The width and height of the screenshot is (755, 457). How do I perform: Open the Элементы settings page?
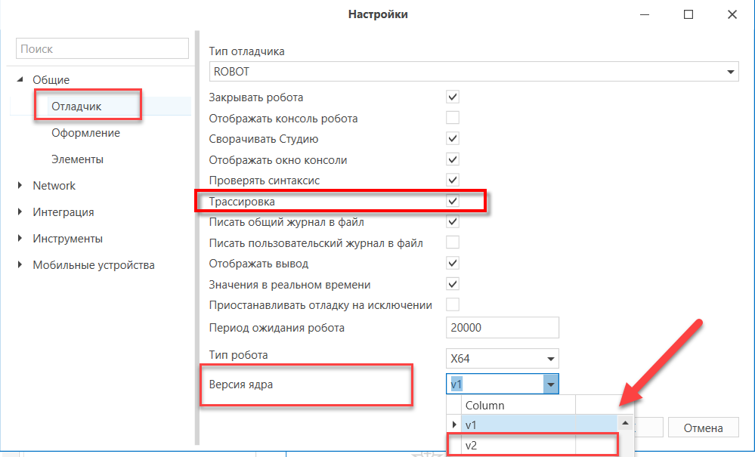click(x=77, y=159)
